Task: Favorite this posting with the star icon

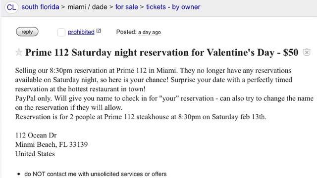Action: pos(19,52)
